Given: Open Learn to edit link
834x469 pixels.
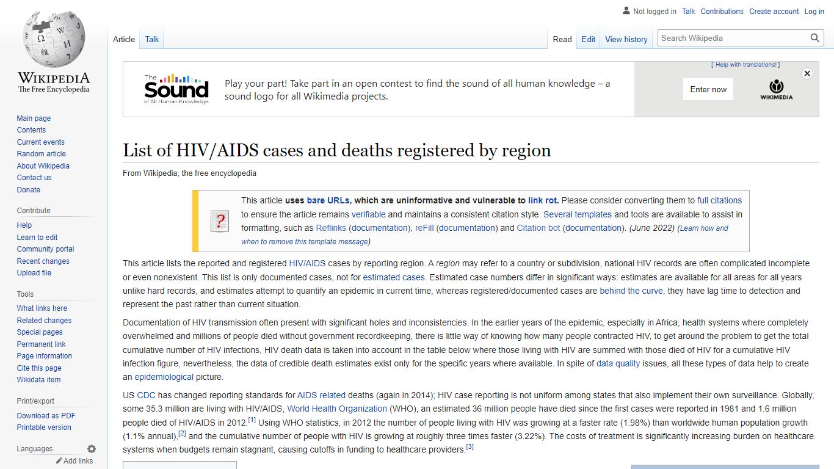Looking at the screenshot, I should 37,238.
